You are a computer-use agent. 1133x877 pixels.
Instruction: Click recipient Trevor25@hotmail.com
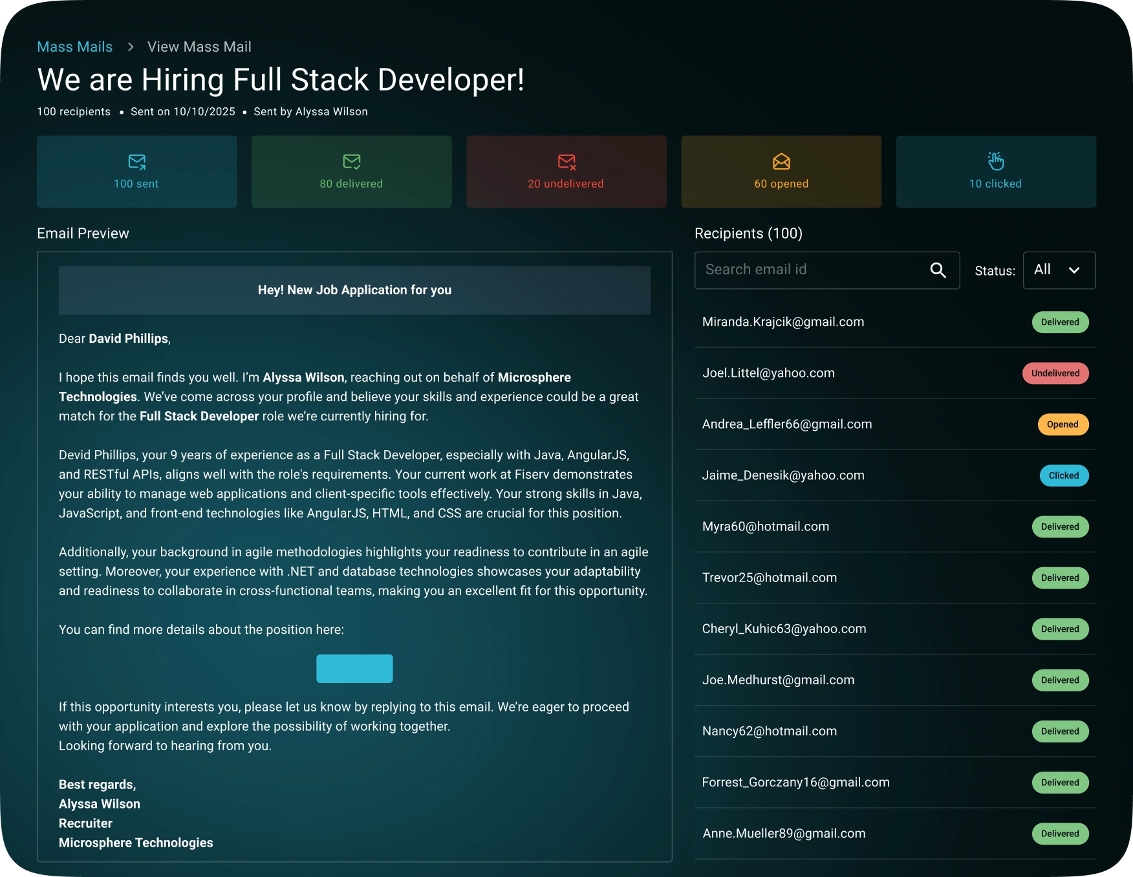[x=770, y=578]
